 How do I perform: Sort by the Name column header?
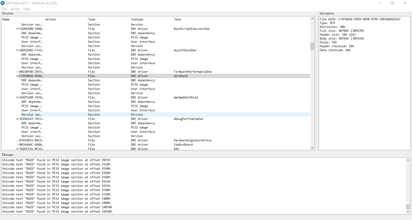tap(23, 19)
